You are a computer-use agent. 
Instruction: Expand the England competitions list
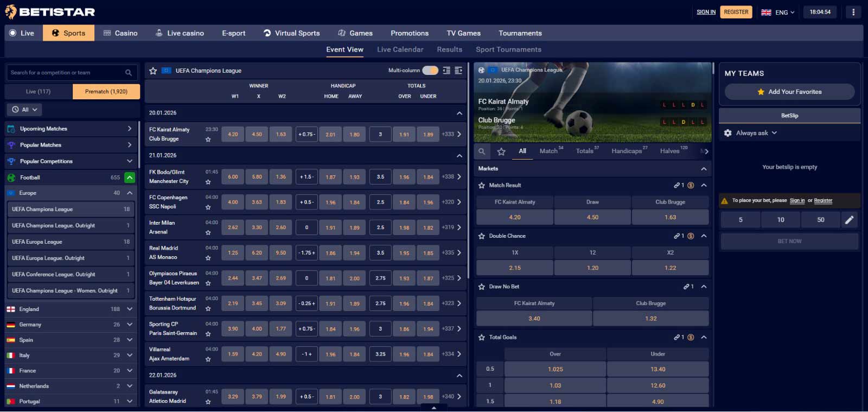coord(130,309)
